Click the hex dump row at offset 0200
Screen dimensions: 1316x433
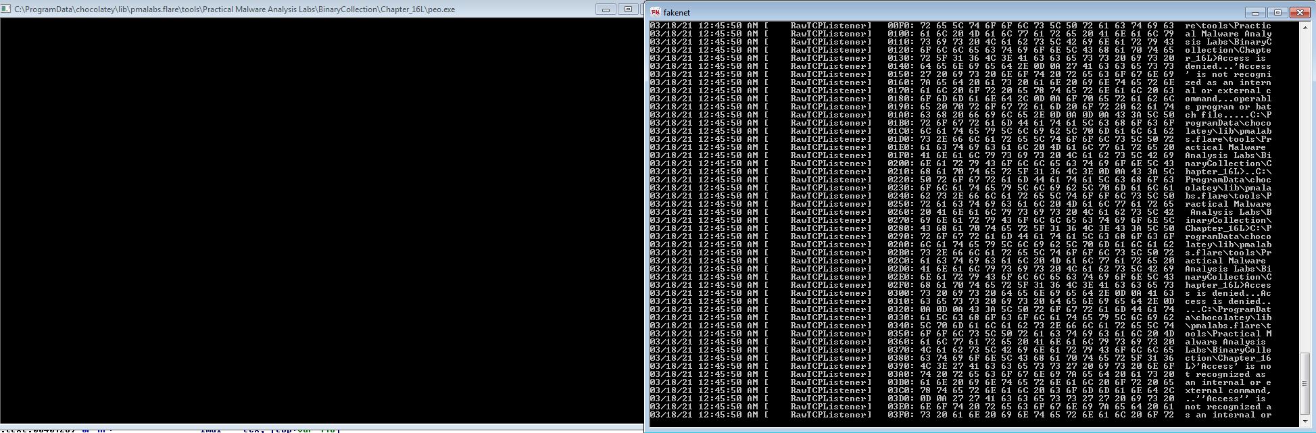pos(960,163)
